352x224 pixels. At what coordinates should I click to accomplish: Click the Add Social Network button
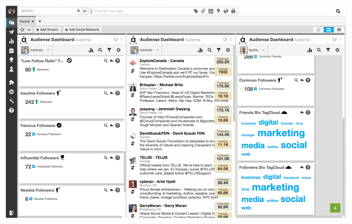coord(82,30)
